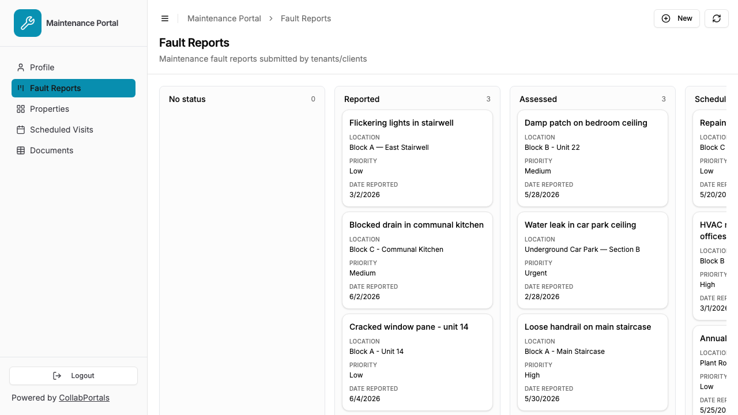Select Fault Reports sidebar item
Image resolution: width=738 pixels, height=415 pixels.
pyautogui.click(x=73, y=88)
